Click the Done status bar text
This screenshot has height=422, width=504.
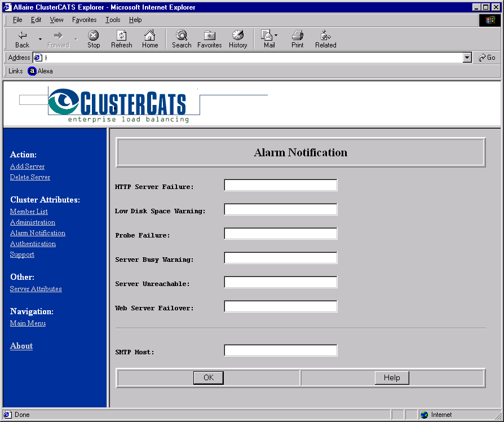coord(22,415)
